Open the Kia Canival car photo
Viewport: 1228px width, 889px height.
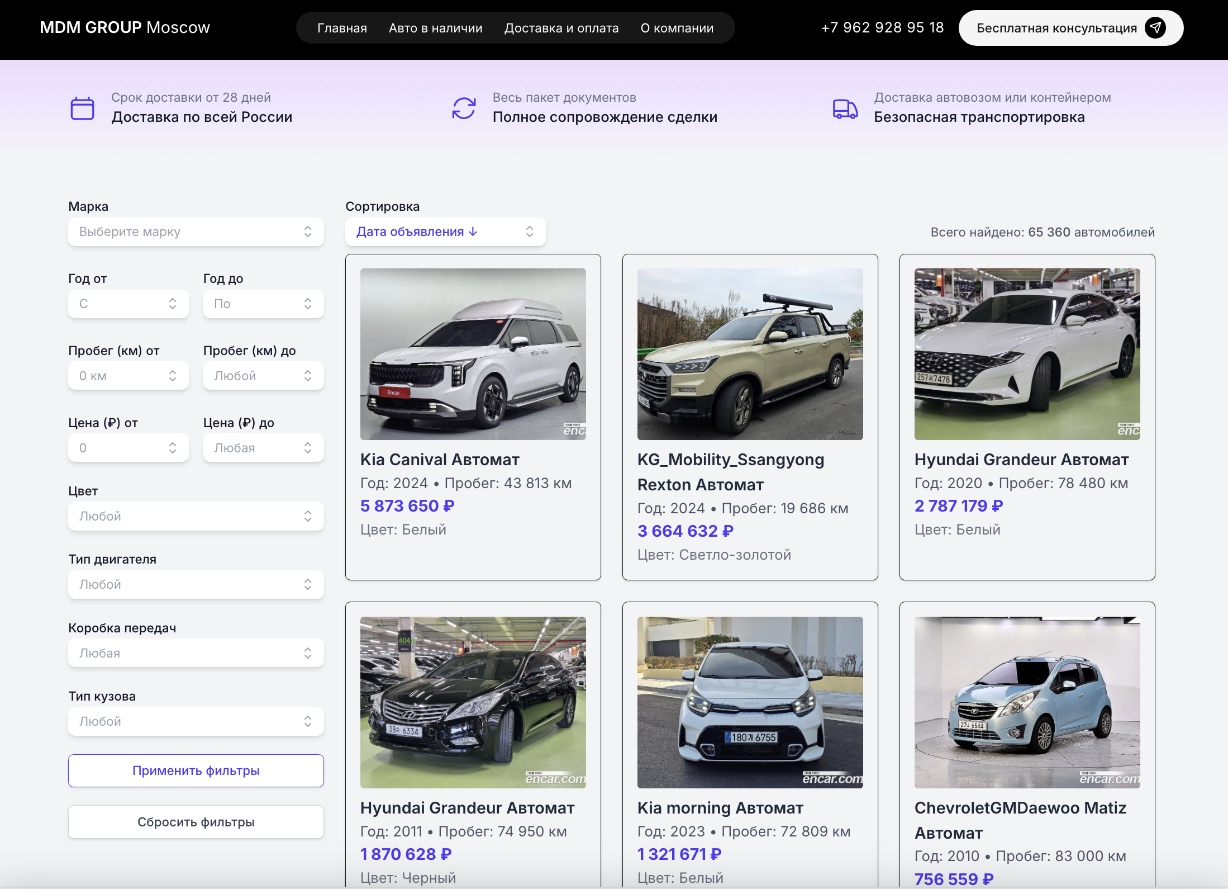point(473,354)
